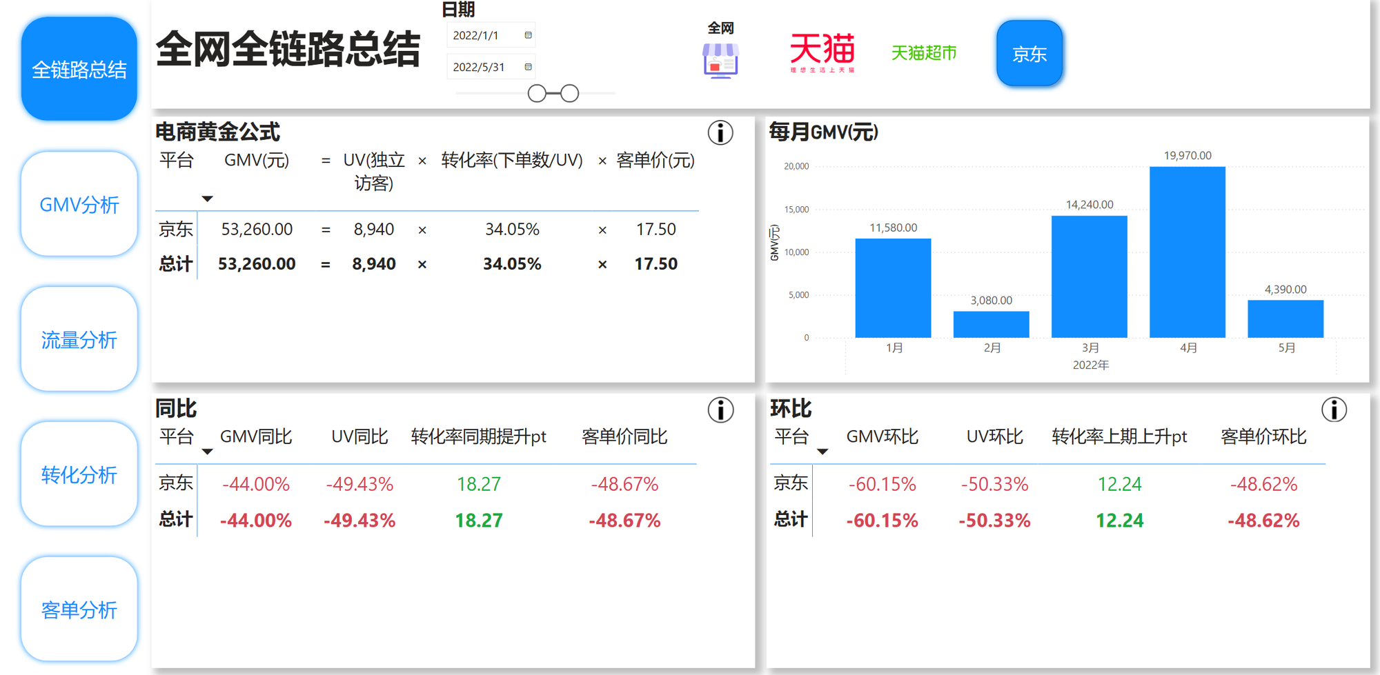The height and width of the screenshot is (675, 1380).
Task: Select the 2月 bar showing 3,080.00
Action: (991, 325)
